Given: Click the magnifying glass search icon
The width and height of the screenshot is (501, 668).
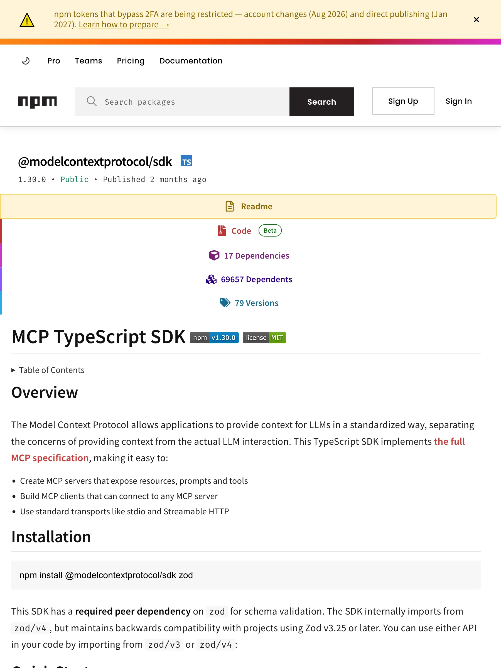Looking at the screenshot, I should [x=92, y=102].
